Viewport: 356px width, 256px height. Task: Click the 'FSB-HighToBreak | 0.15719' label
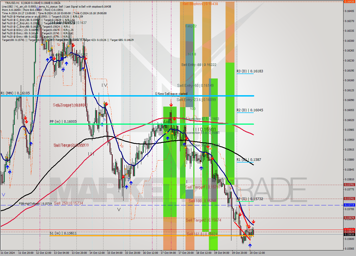click(35, 204)
